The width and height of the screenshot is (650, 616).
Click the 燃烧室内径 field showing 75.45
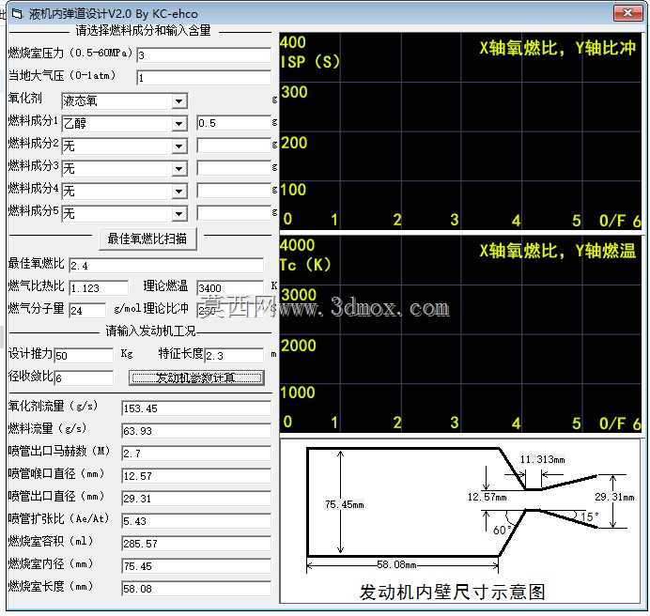point(196,566)
